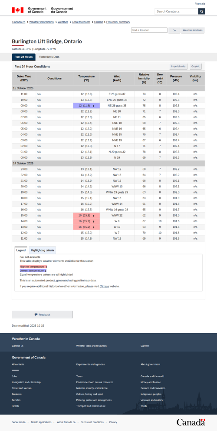Open the Taxes footer link
This screenshot has width=217, height=431.
79,376
